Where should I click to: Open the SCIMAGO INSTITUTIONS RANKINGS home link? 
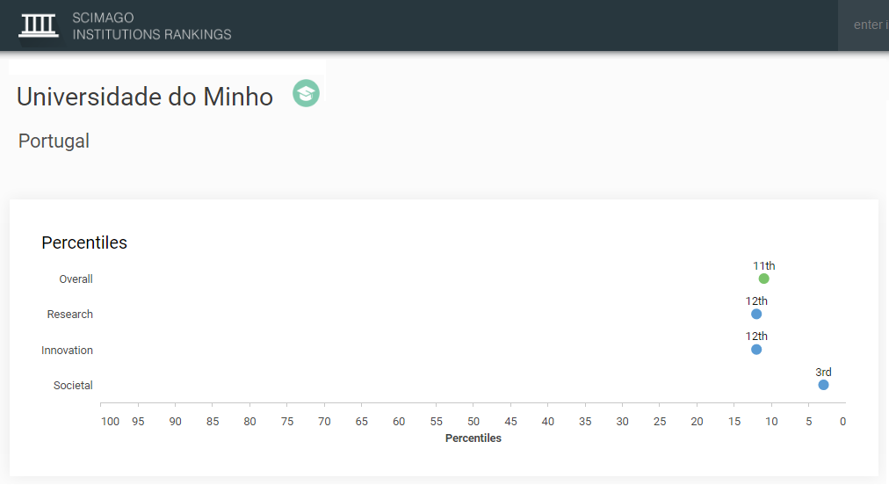(x=151, y=26)
